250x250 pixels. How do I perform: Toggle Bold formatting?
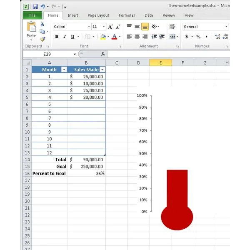57,37
